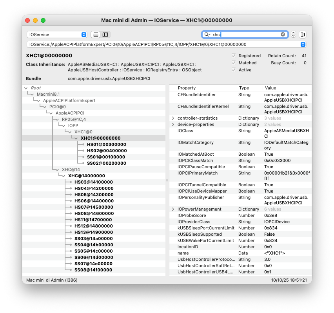Collapse the PCI0@0 node
The height and width of the screenshot is (313, 334).
[x=45, y=107]
